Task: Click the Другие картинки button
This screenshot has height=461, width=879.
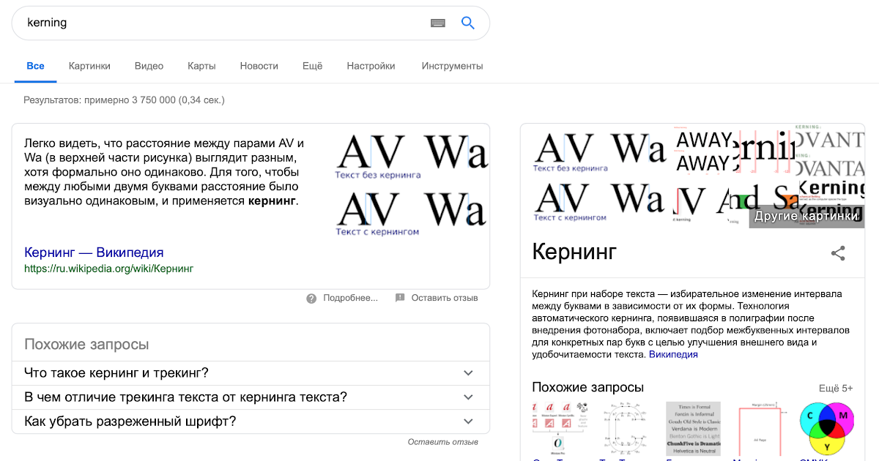Action: point(806,217)
